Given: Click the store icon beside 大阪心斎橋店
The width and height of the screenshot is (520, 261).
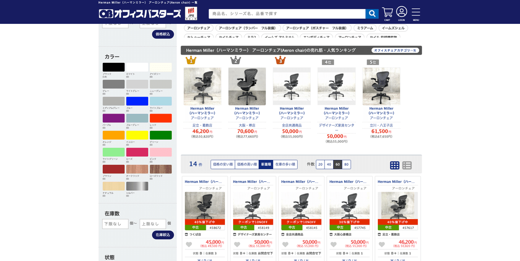Looking at the screenshot, I should 331,234.
